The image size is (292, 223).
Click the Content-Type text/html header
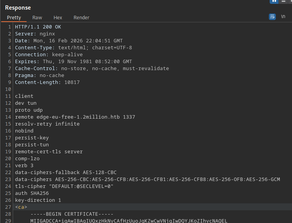[73, 48]
